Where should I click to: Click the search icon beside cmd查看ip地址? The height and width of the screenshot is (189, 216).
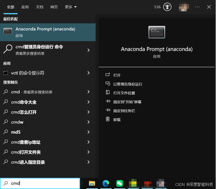(x=6, y=142)
